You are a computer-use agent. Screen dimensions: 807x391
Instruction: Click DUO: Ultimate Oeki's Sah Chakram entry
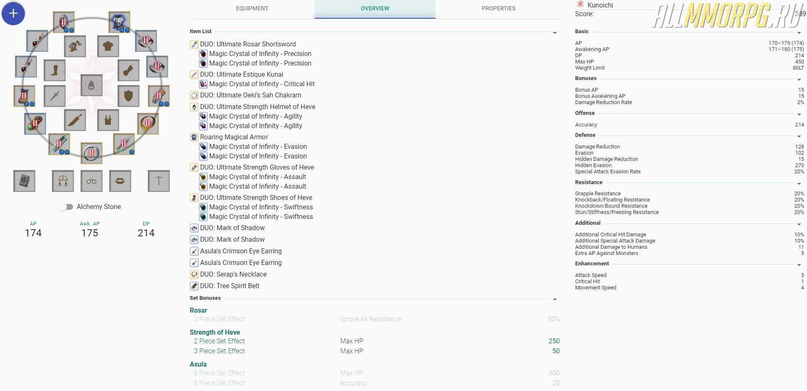[x=251, y=95]
